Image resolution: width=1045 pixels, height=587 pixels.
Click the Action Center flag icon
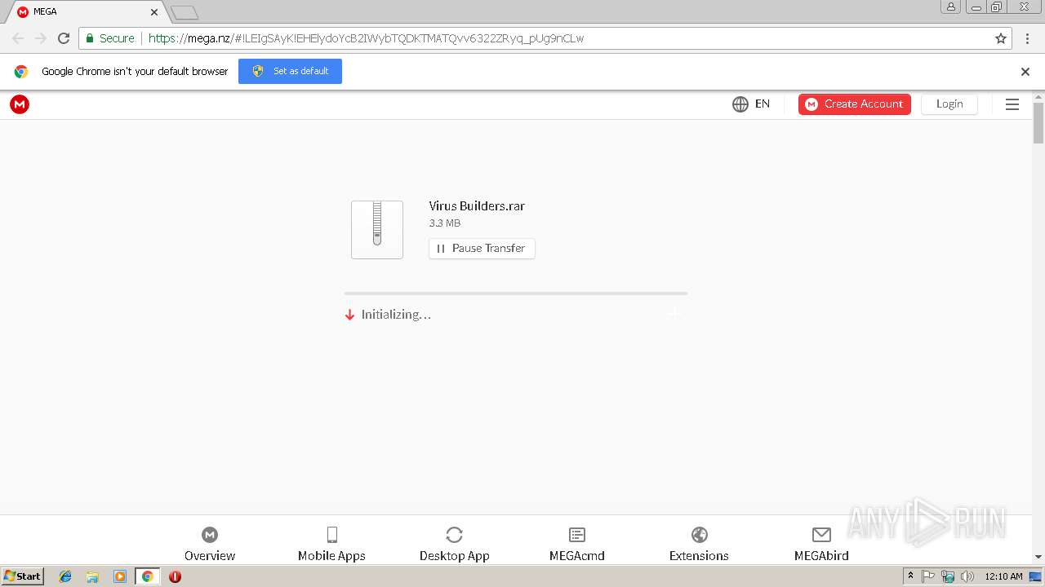click(928, 576)
